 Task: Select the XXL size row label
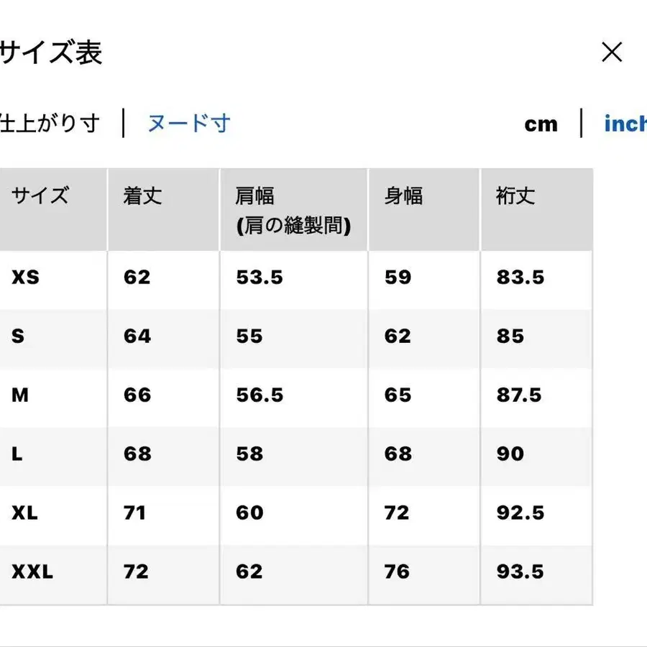tap(29, 572)
